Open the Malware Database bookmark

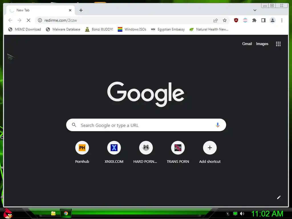tap(63, 29)
